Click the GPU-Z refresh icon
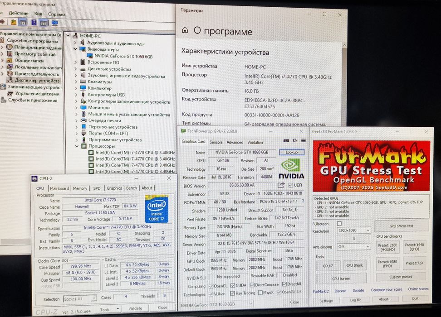441x317 pixels. point(295,140)
